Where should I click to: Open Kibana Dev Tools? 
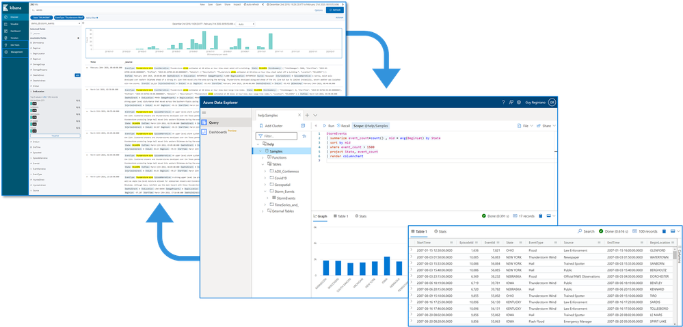point(14,45)
